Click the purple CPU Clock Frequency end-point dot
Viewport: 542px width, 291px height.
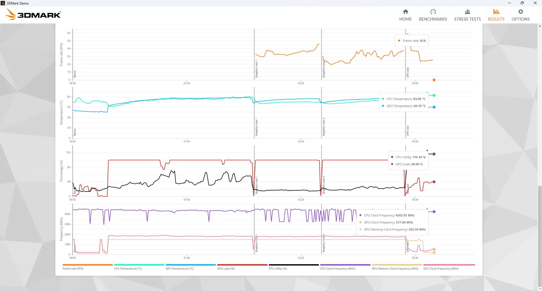[x=434, y=212]
